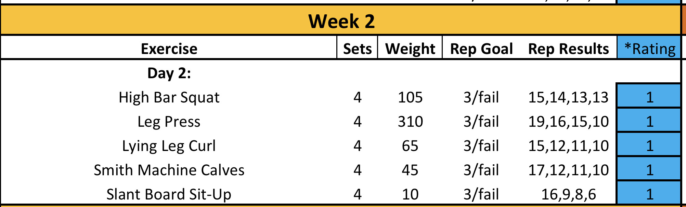
Task: Select the weight value 310 cell
Action: tap(410, 122)
